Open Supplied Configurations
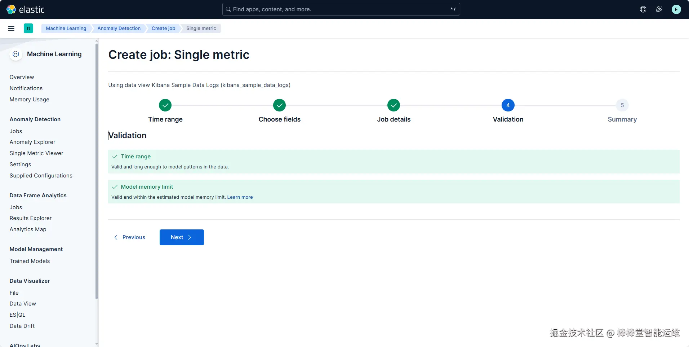The image size is (689, 347). pos(41,176)
